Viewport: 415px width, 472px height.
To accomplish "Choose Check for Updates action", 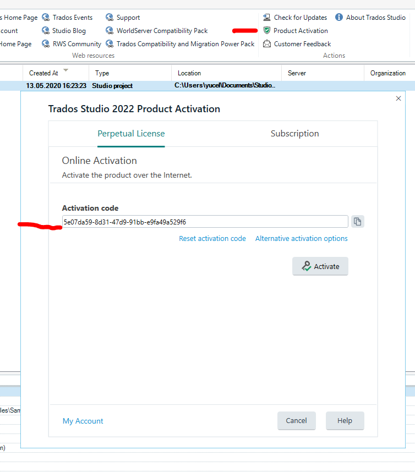I will 301,18.
